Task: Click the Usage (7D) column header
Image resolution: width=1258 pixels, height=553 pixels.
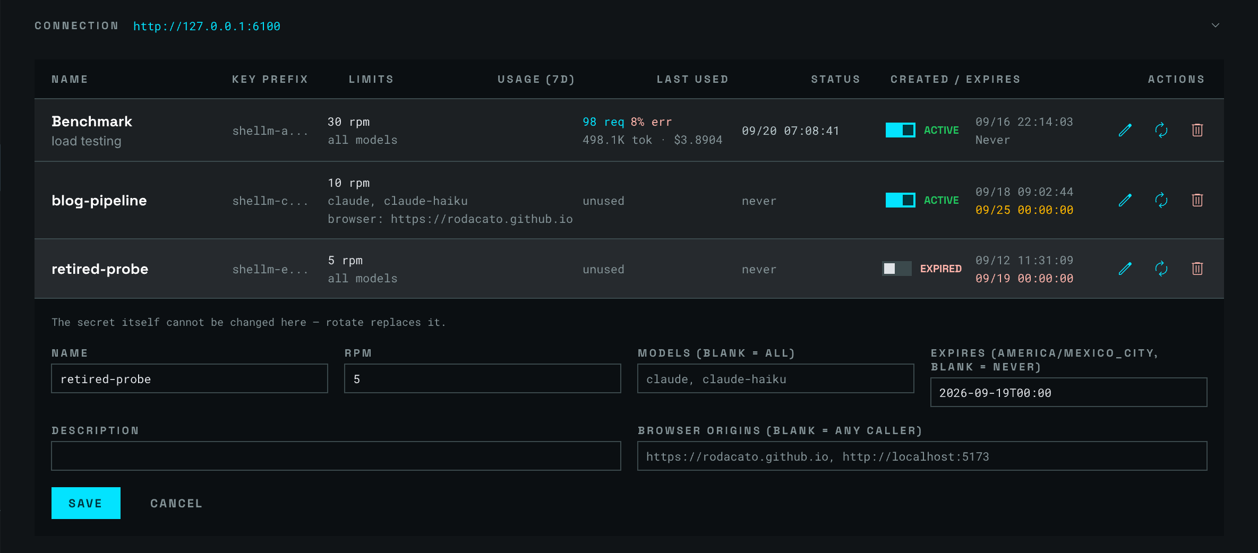Action: (536, 79)
